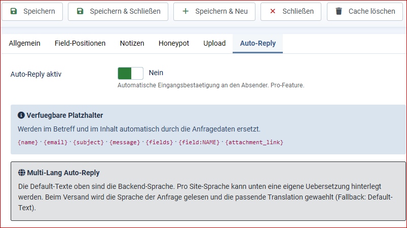Open the Notizen tab
The width and height of the screenshot is (407, 228).
click(x=132, y=43)
